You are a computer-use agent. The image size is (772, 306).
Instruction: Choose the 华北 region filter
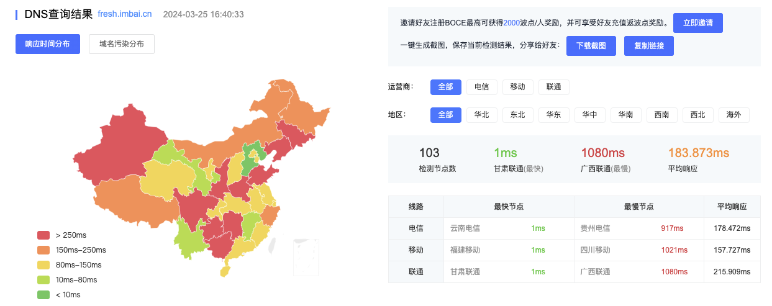point(482,115)
